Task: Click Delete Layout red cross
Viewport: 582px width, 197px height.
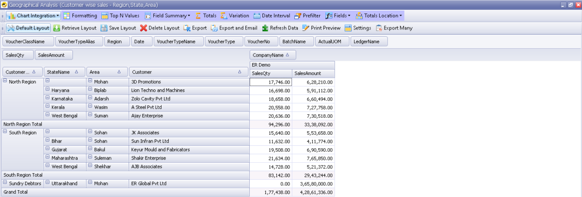Action: tap(144, 28)
